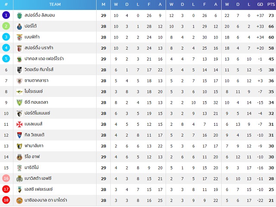Image resolution: width=276 pixels, height=207 pixels.
Task: Select the pink rank 16 badge
Action: tap(6, 178)
